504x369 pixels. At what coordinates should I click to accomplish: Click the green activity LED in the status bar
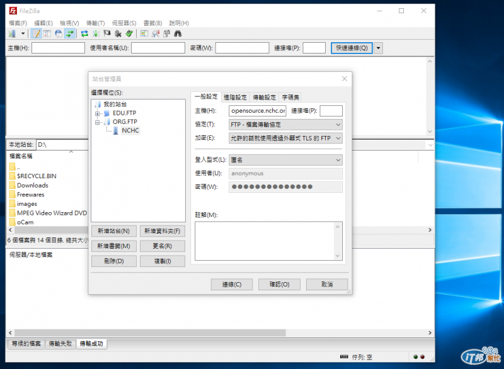click(415, 357)
